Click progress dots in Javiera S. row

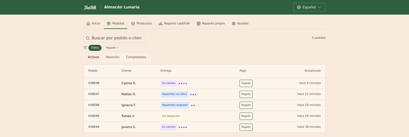(x=183, y=127)
